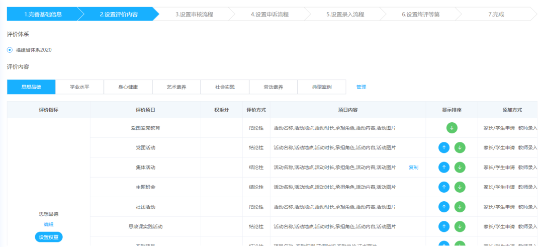543x247 pixels.
Task: Go to step 2.设置评价内容
Action: pos(119,14)
